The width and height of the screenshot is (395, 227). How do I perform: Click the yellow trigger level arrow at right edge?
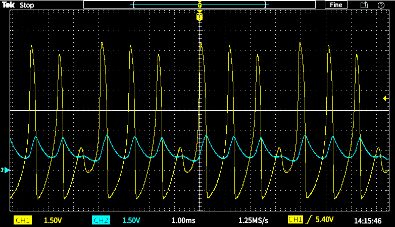[x=385, y=98]
